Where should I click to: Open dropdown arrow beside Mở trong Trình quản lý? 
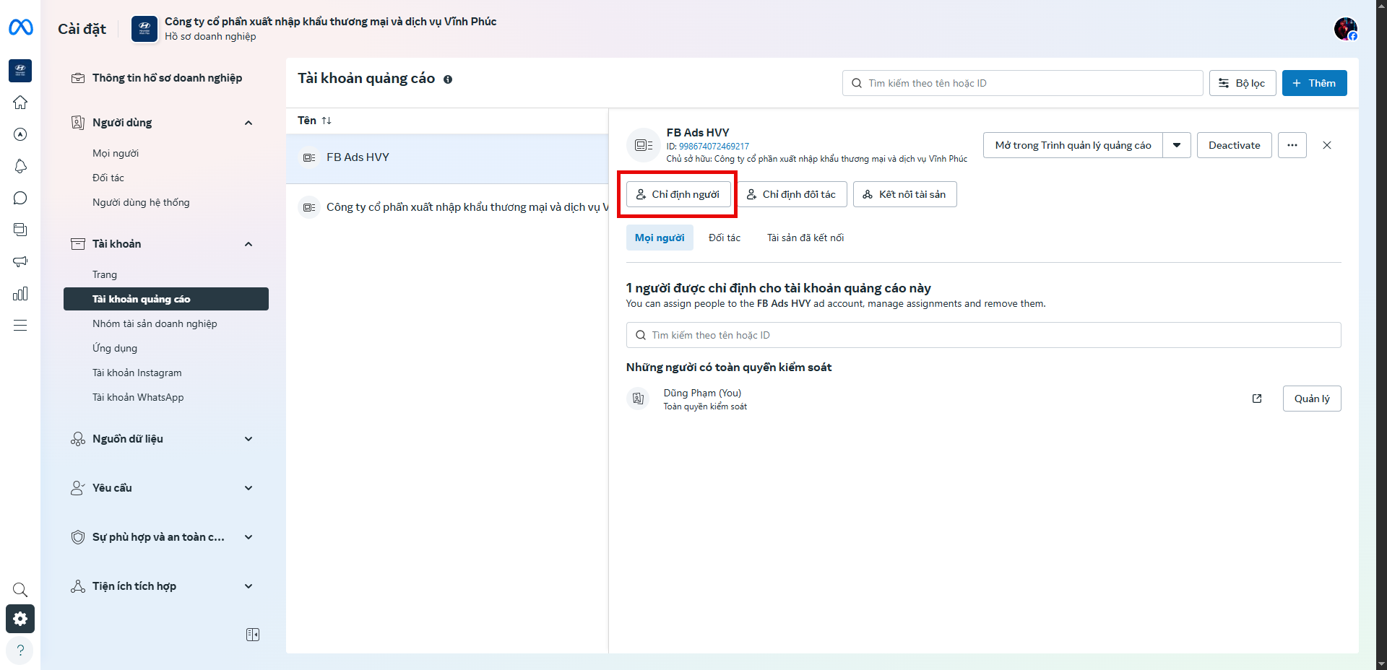click(1176, 145)
